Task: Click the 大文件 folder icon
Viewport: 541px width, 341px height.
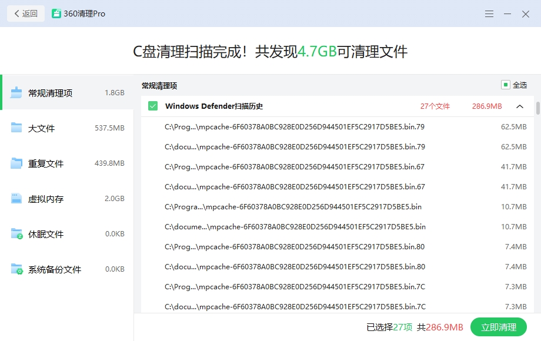Action: [16, 128]
